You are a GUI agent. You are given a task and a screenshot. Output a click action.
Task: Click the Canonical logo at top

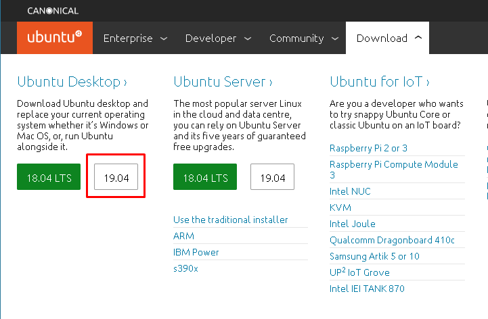pos(53,11)
